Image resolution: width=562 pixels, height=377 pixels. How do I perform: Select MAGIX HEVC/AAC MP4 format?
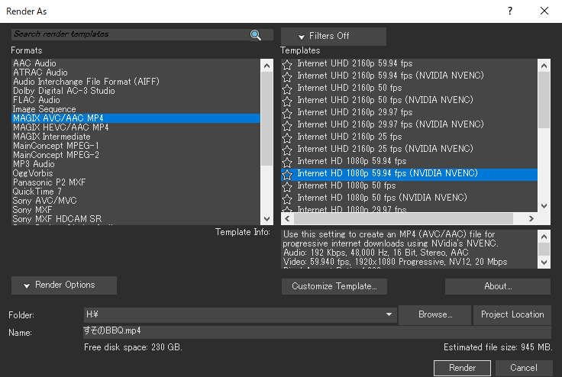(x=60, y=127)
